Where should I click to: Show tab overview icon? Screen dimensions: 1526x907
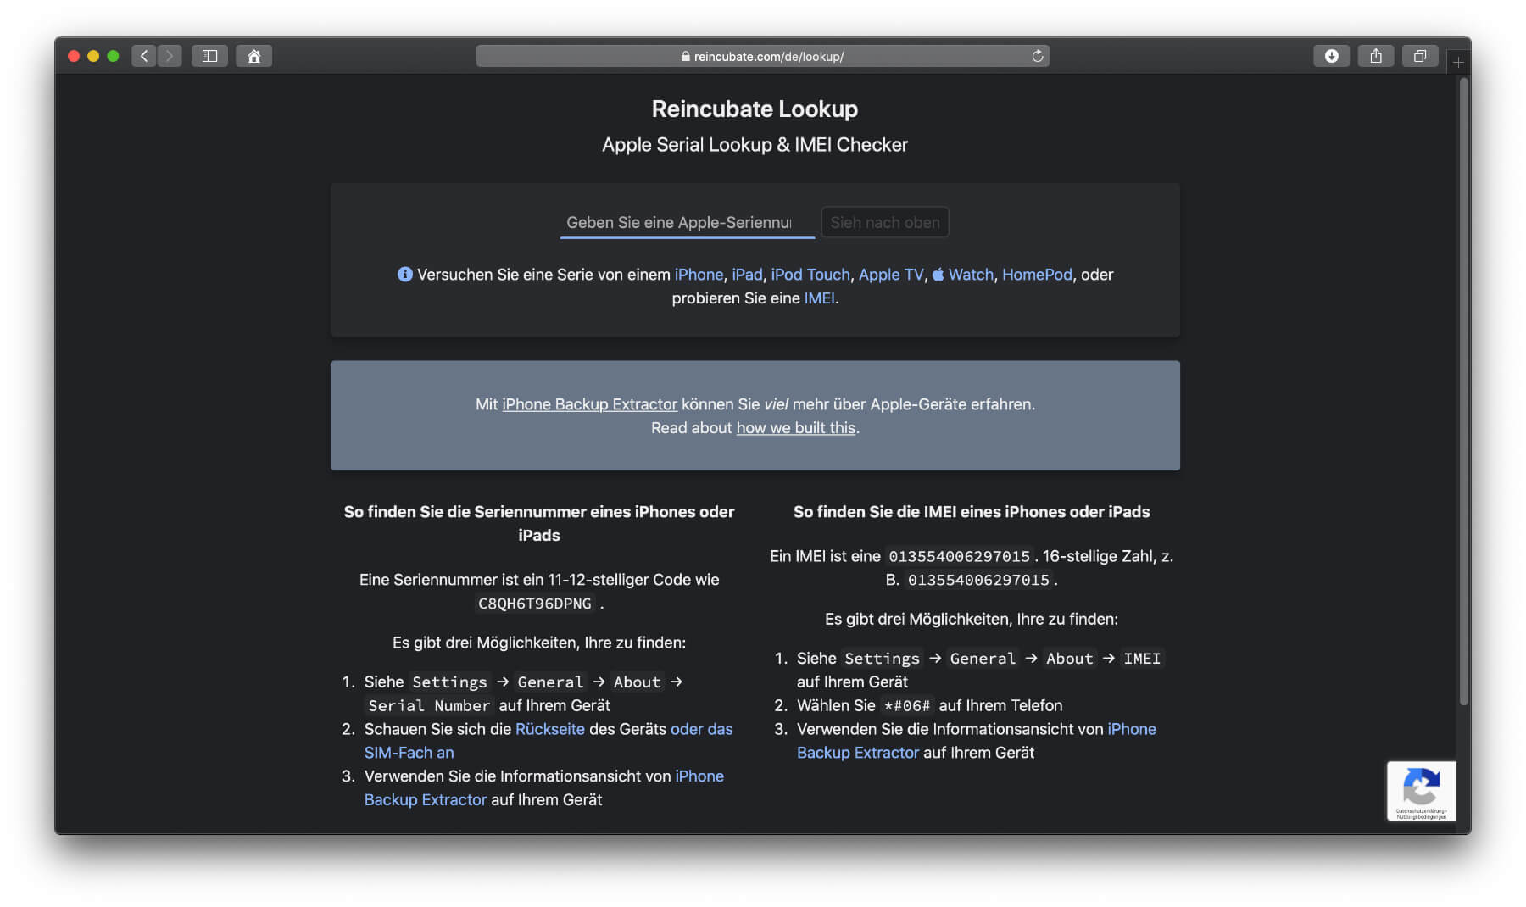click(x=1419, y=56)
